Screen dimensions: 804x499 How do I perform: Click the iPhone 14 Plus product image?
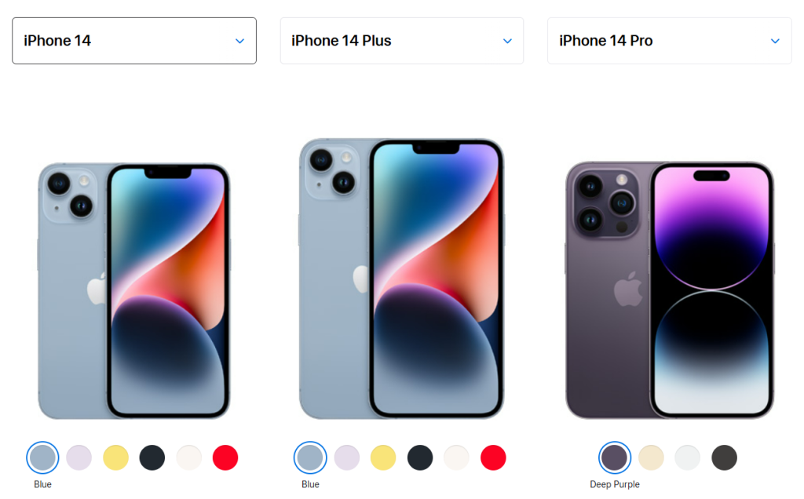(x=401, y=279)
